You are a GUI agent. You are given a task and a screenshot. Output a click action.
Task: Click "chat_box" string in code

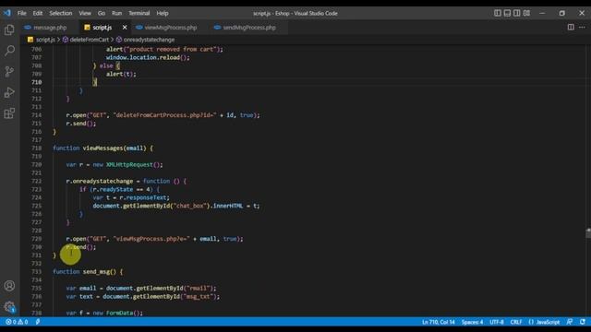(191, 206)
